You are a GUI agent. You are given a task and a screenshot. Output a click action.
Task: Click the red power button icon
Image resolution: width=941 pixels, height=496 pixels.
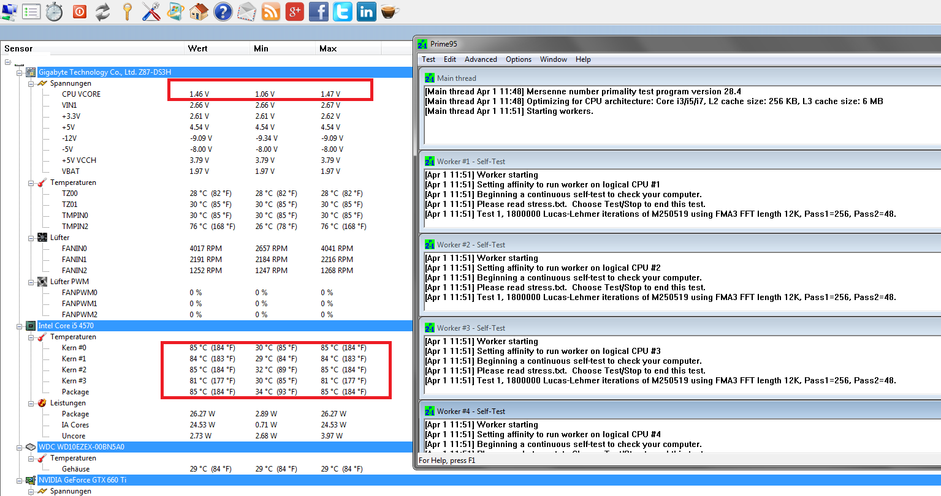pos(80,12)
